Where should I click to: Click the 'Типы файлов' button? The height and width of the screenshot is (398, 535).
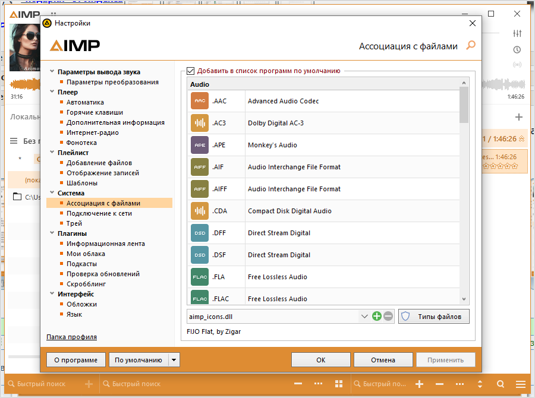coord(434,317)
